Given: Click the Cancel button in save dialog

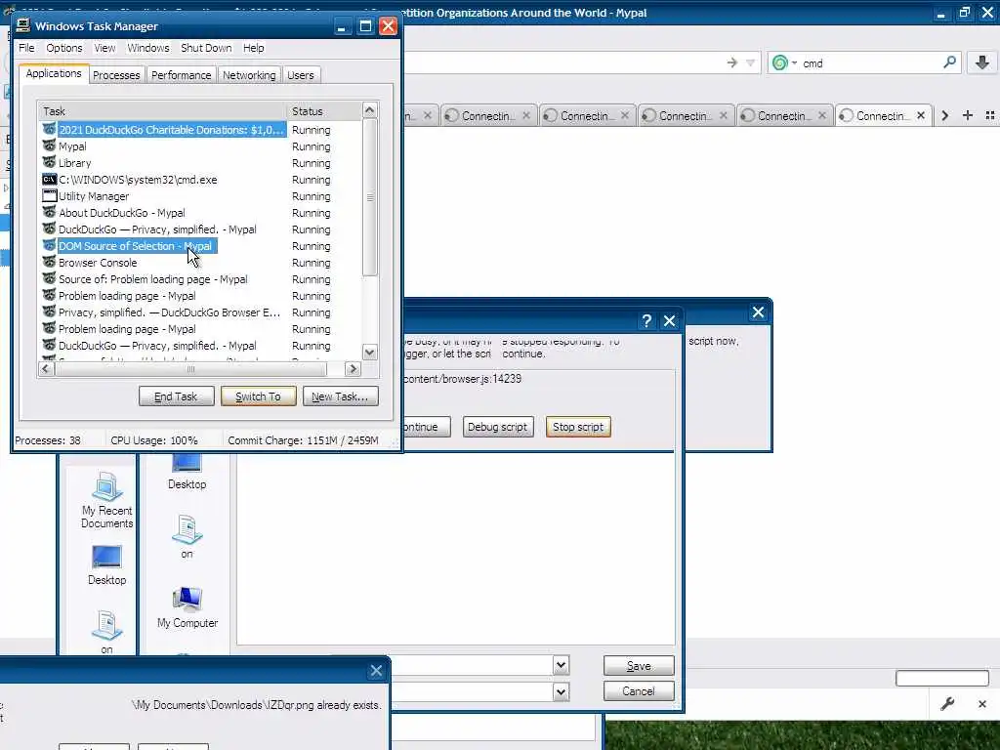Looking at the screenshot, I should (639, 691).
